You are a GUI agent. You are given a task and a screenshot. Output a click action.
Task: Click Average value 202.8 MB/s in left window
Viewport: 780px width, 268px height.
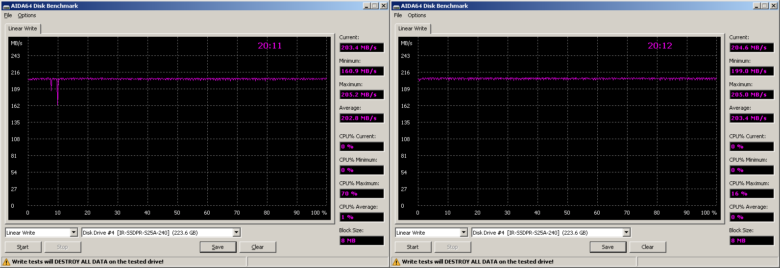coord(362,118)
